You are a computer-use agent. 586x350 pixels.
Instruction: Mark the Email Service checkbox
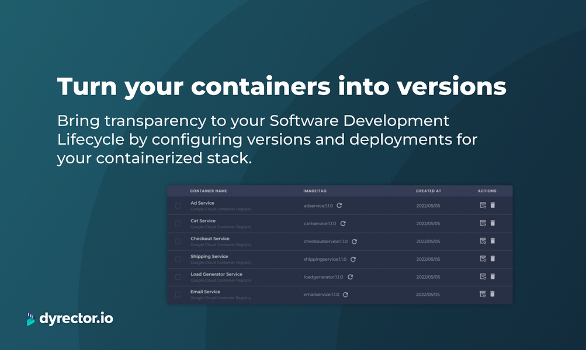[x=178, y=295]
